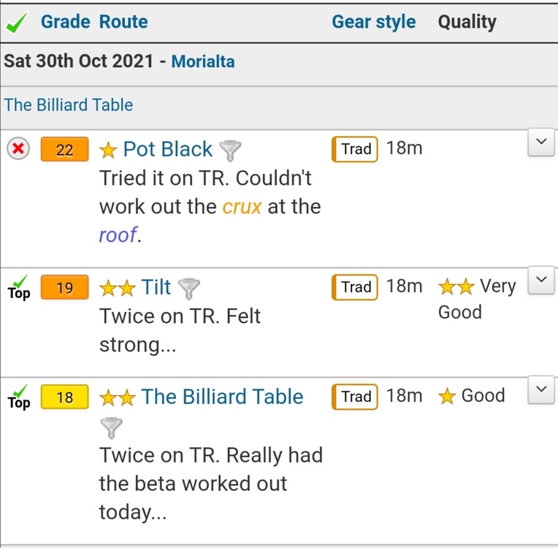
Task: Click the Trad gear style tag for Tilt
Action: click(356, 287)
